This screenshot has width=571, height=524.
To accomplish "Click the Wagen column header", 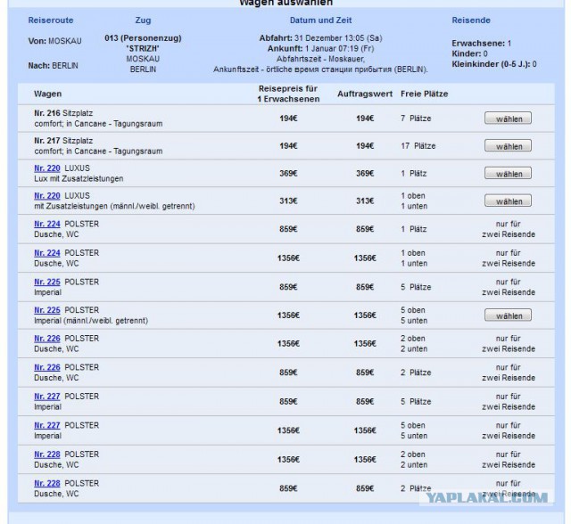I will (47, 94).
